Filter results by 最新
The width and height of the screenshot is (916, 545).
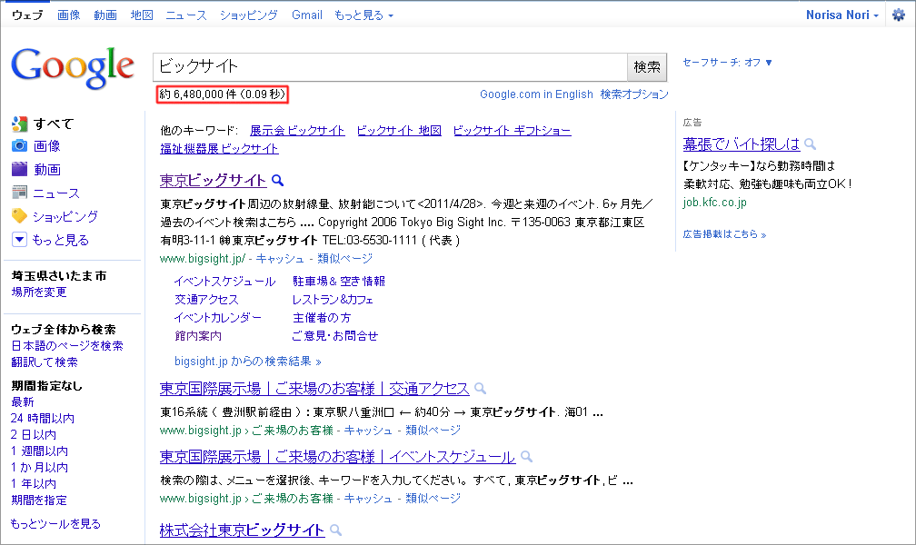[x=22, y=401]
